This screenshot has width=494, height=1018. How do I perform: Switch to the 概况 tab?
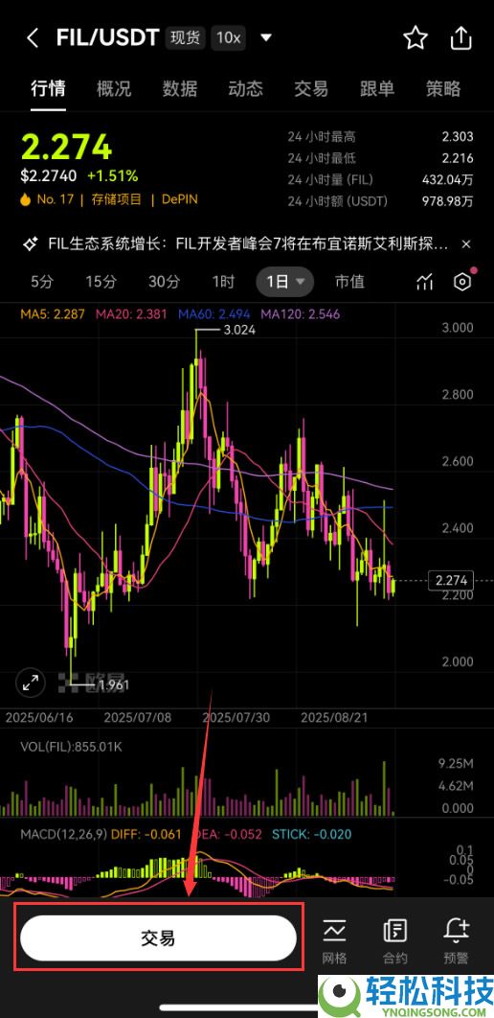click(114, 88)
